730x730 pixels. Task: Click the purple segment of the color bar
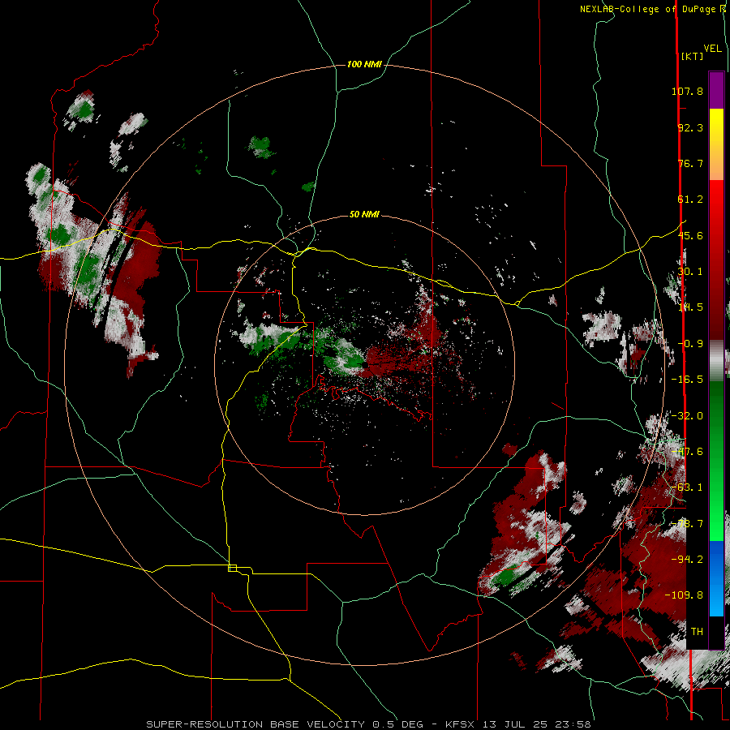click(716, 90)
